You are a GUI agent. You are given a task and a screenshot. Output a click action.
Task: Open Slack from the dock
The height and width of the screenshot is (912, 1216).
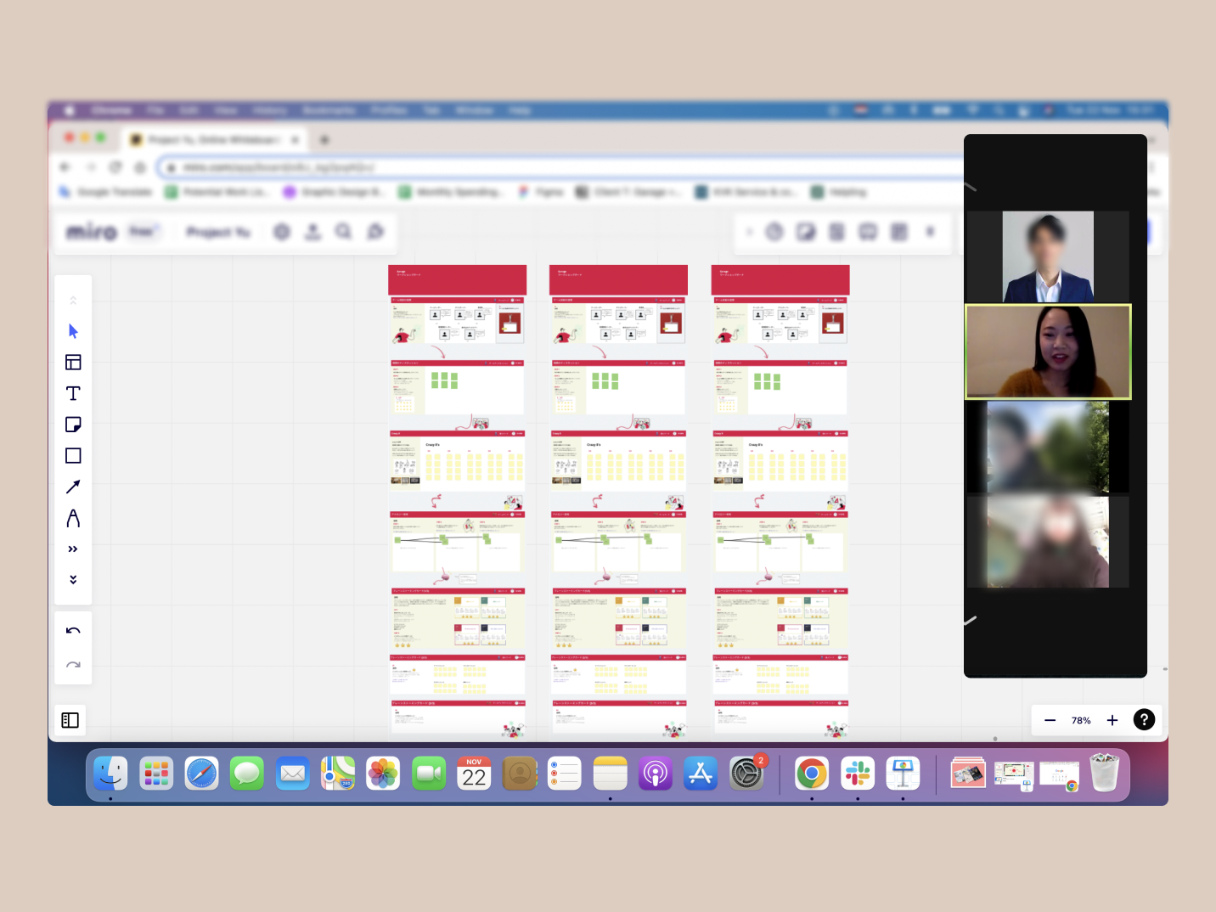pyautogui.click(x=858, y=774)
